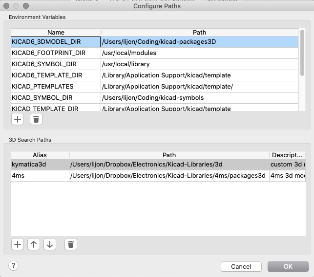The image size is (314, 277).
Task: Remove the selected 3D search path
Action: point(71,244)
